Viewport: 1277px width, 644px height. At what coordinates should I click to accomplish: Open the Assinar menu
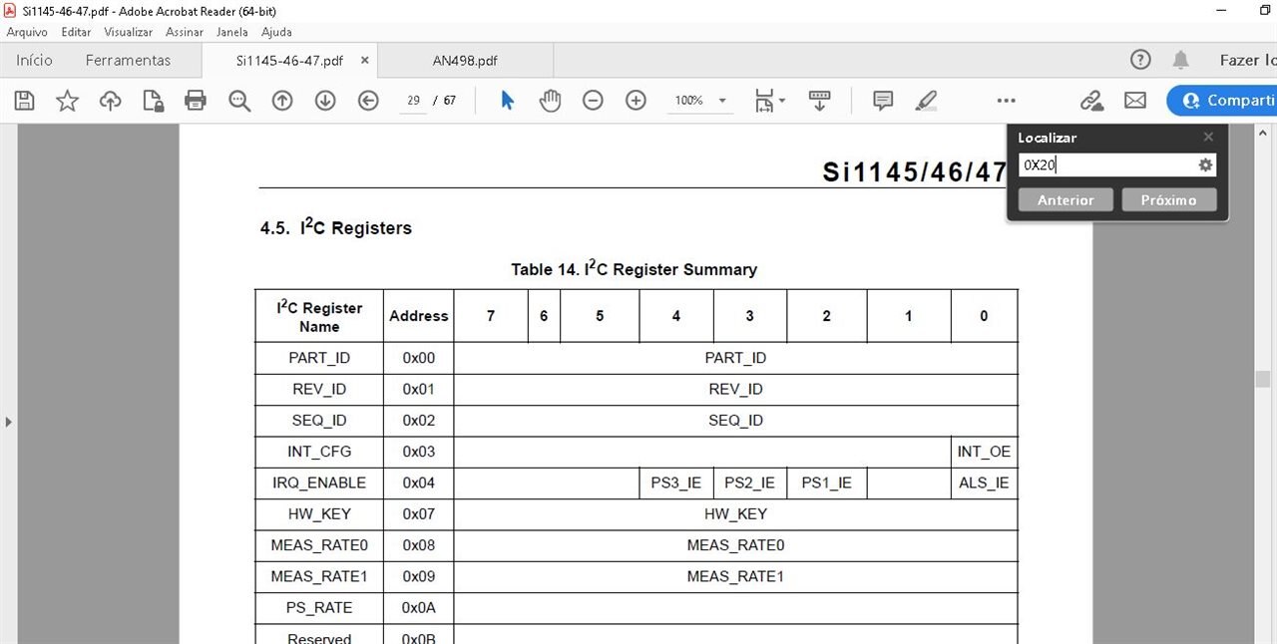[x=185, y=32]
